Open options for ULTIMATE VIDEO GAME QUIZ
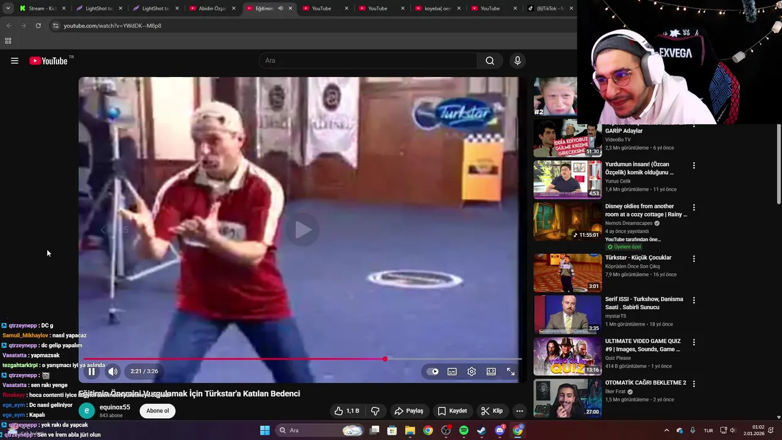 point(694,342)
